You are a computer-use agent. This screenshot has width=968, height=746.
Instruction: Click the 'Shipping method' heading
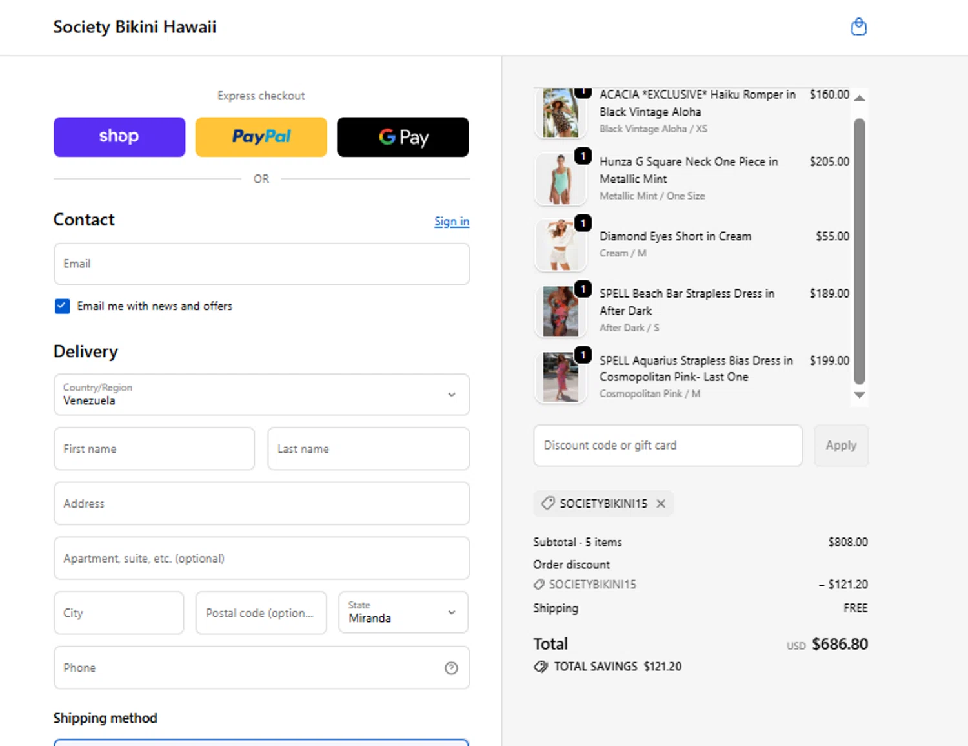point(105,718)
